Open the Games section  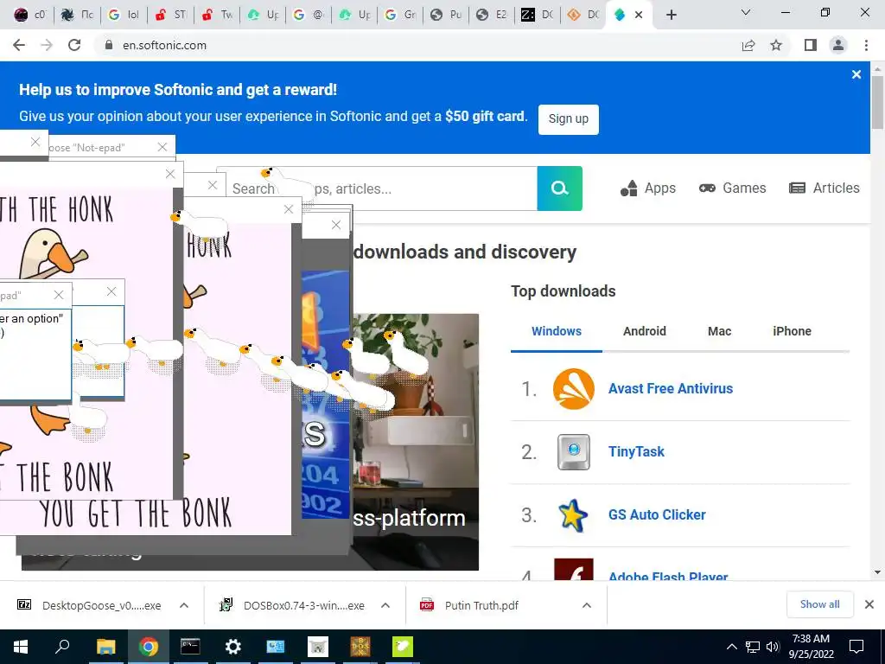[732, 188]
